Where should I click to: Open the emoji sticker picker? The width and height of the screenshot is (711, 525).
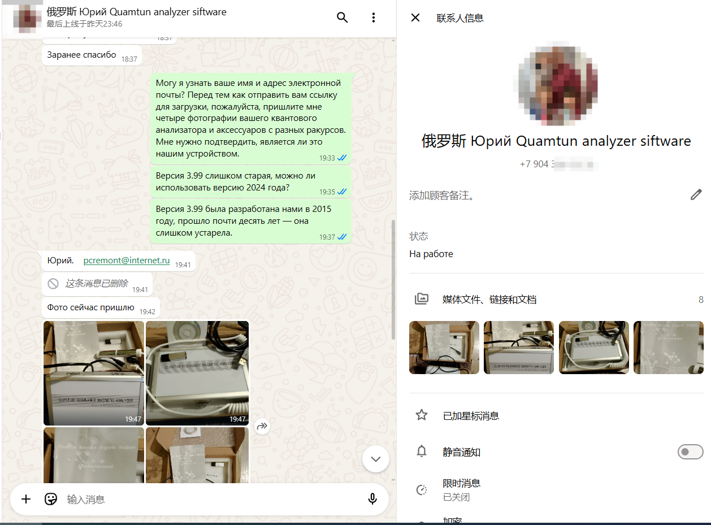coord(51,499)
